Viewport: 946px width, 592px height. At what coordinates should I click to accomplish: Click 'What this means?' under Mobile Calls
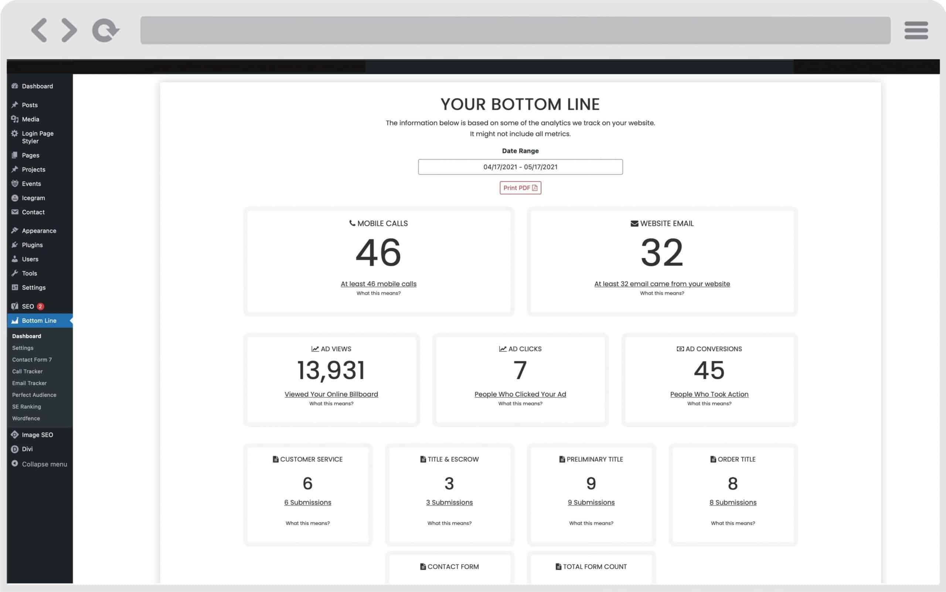click(x=378, y=293)
